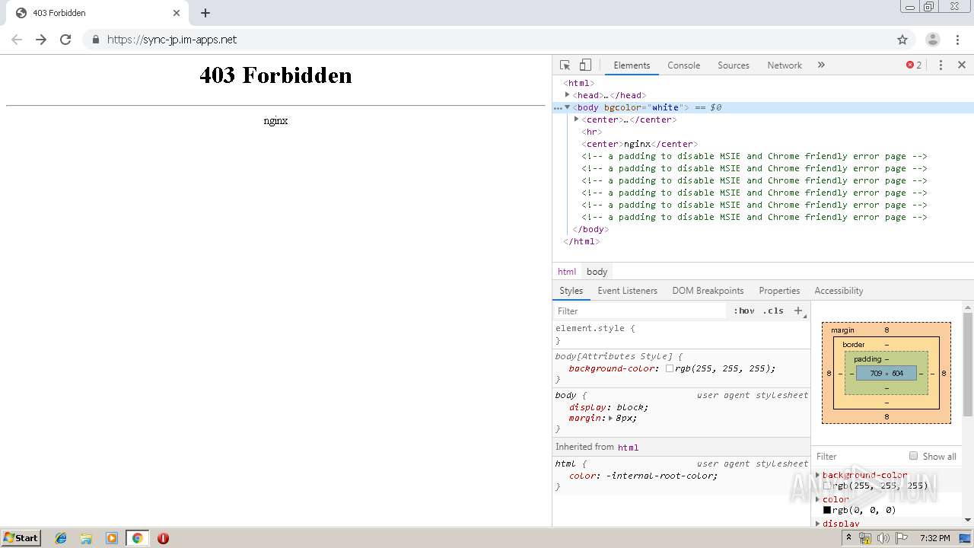Click the body breadcrumb item
Screen dimensions: 974x548
597,272
